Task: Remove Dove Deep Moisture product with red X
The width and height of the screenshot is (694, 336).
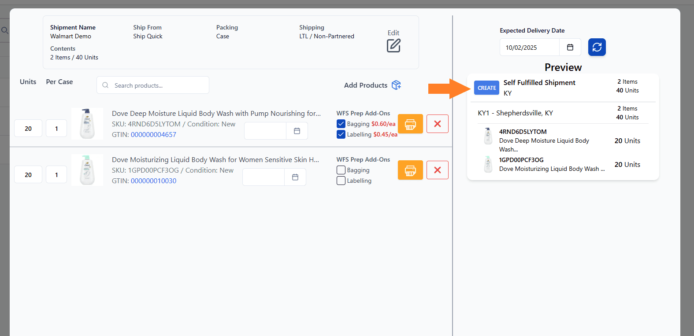Action: [437, 124]
